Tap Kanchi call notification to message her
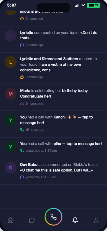 [x=54, y=124]
